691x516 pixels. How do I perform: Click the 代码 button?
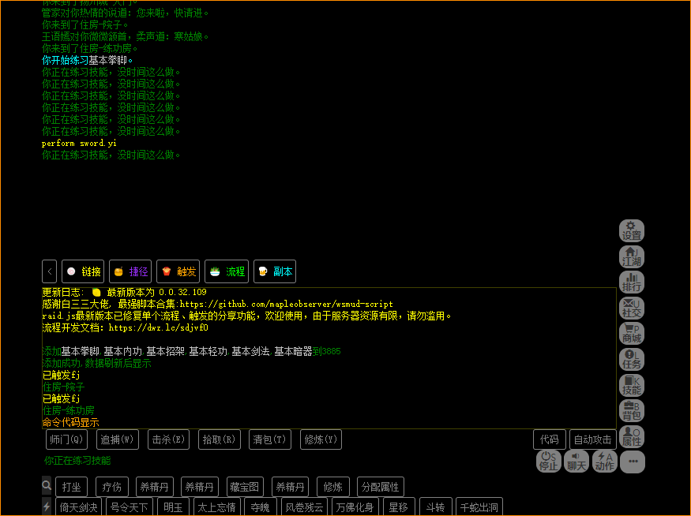[x=550, y=439]
